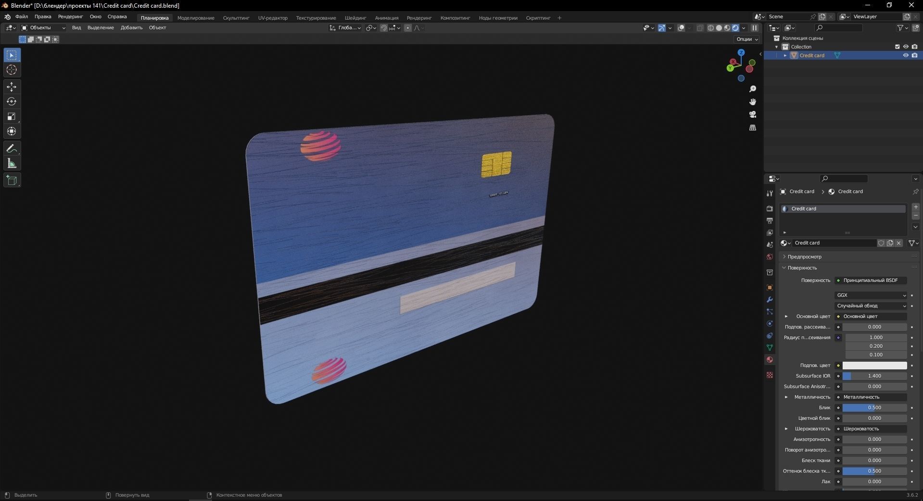Select the Rotate tool
923x501 pixels.
pos(12,101)
